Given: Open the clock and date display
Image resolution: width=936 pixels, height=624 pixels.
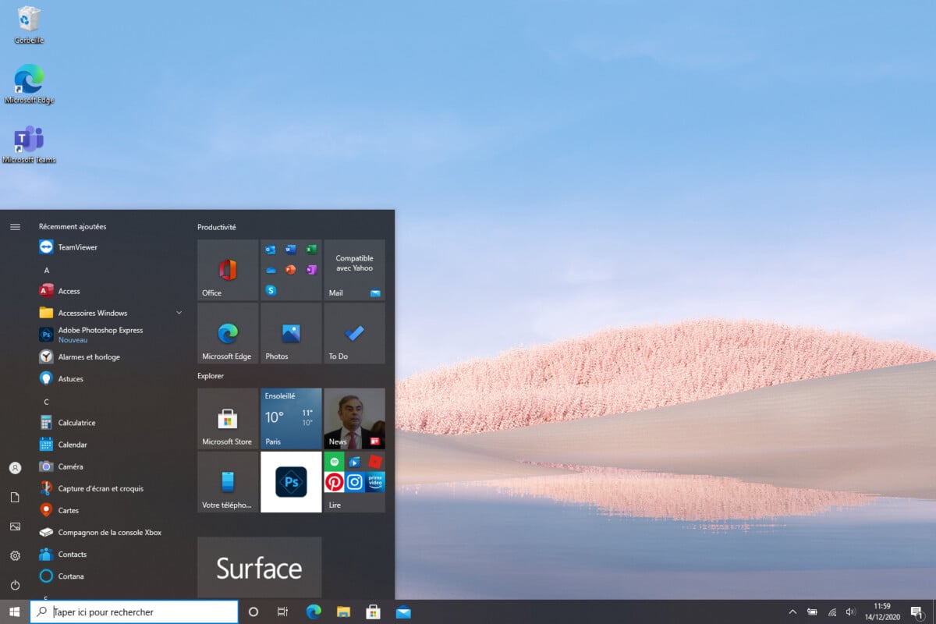Looking at the screenshot, I should 882,612.
